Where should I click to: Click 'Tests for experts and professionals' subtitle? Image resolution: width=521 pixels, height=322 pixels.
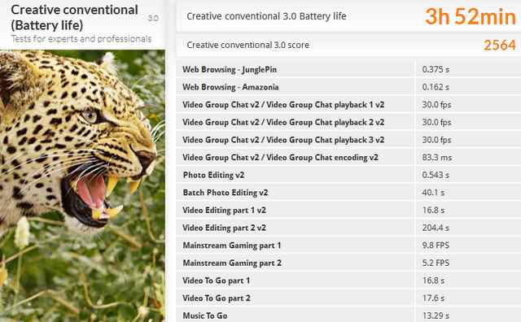click(x=81, y=39)
